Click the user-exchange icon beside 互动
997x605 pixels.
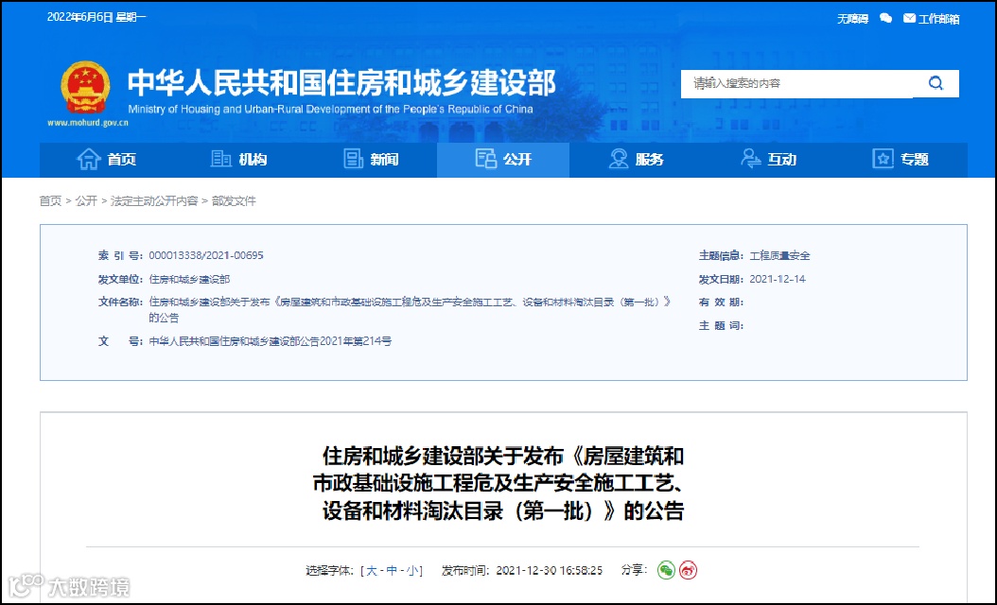tap(750, 159)
